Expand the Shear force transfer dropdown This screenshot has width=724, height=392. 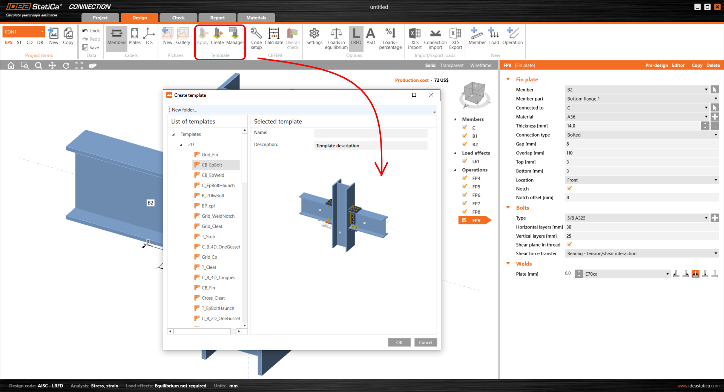coord(641,254)
